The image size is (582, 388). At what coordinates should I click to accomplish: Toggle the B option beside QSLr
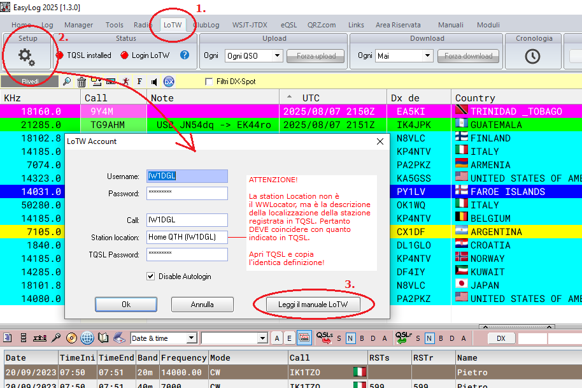pyautogui.click(x=441, y=338)
